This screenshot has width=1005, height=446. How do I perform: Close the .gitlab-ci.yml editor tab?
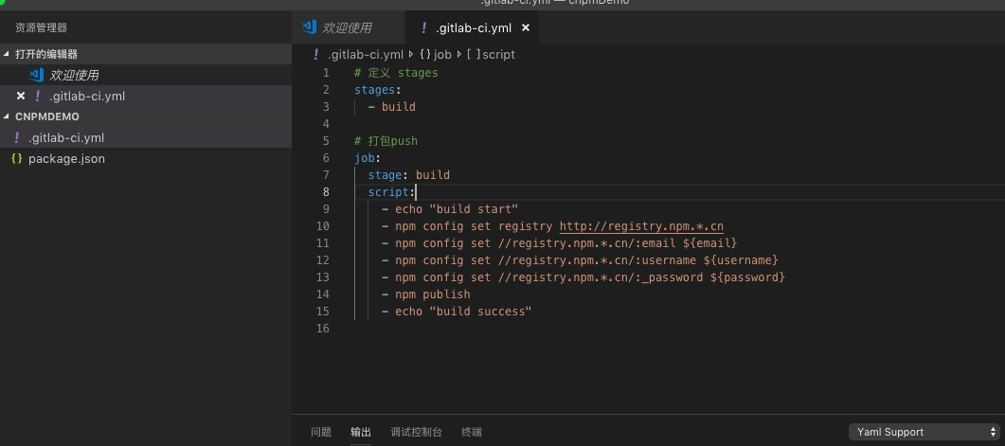pyautogui.click(x=526, y=28)
